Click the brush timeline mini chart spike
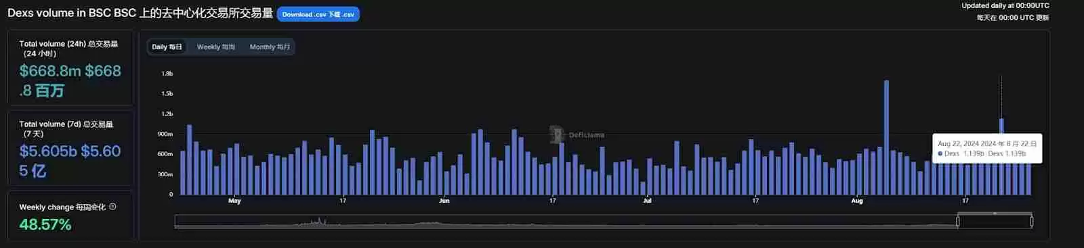The height and width of the screenshot is (248, 1084). pyautogui.click(x=321, y=221)
